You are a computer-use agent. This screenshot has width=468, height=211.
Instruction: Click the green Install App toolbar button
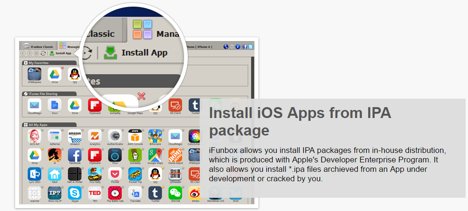coord(60,53)
